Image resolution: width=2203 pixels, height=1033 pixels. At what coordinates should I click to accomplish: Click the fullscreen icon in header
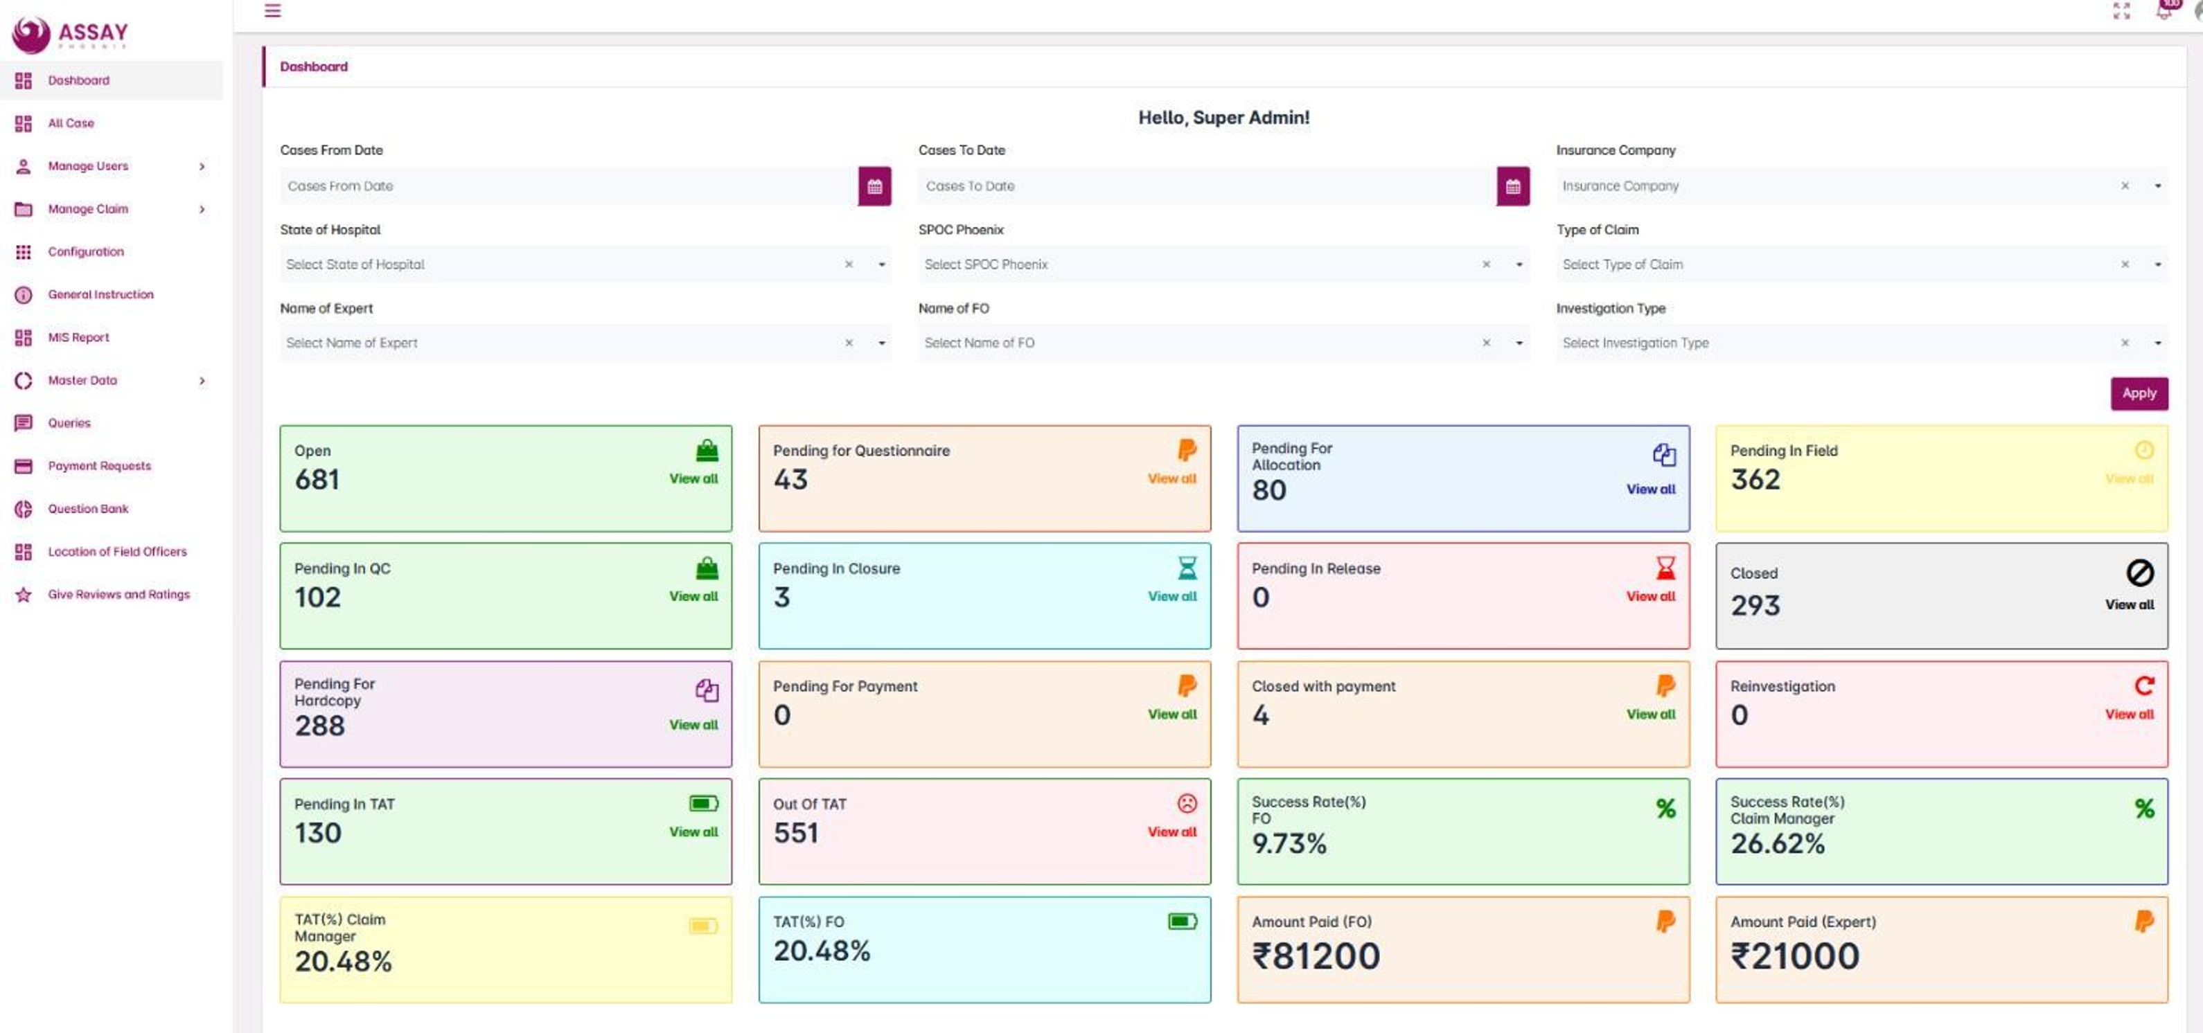coord(2122,10)
